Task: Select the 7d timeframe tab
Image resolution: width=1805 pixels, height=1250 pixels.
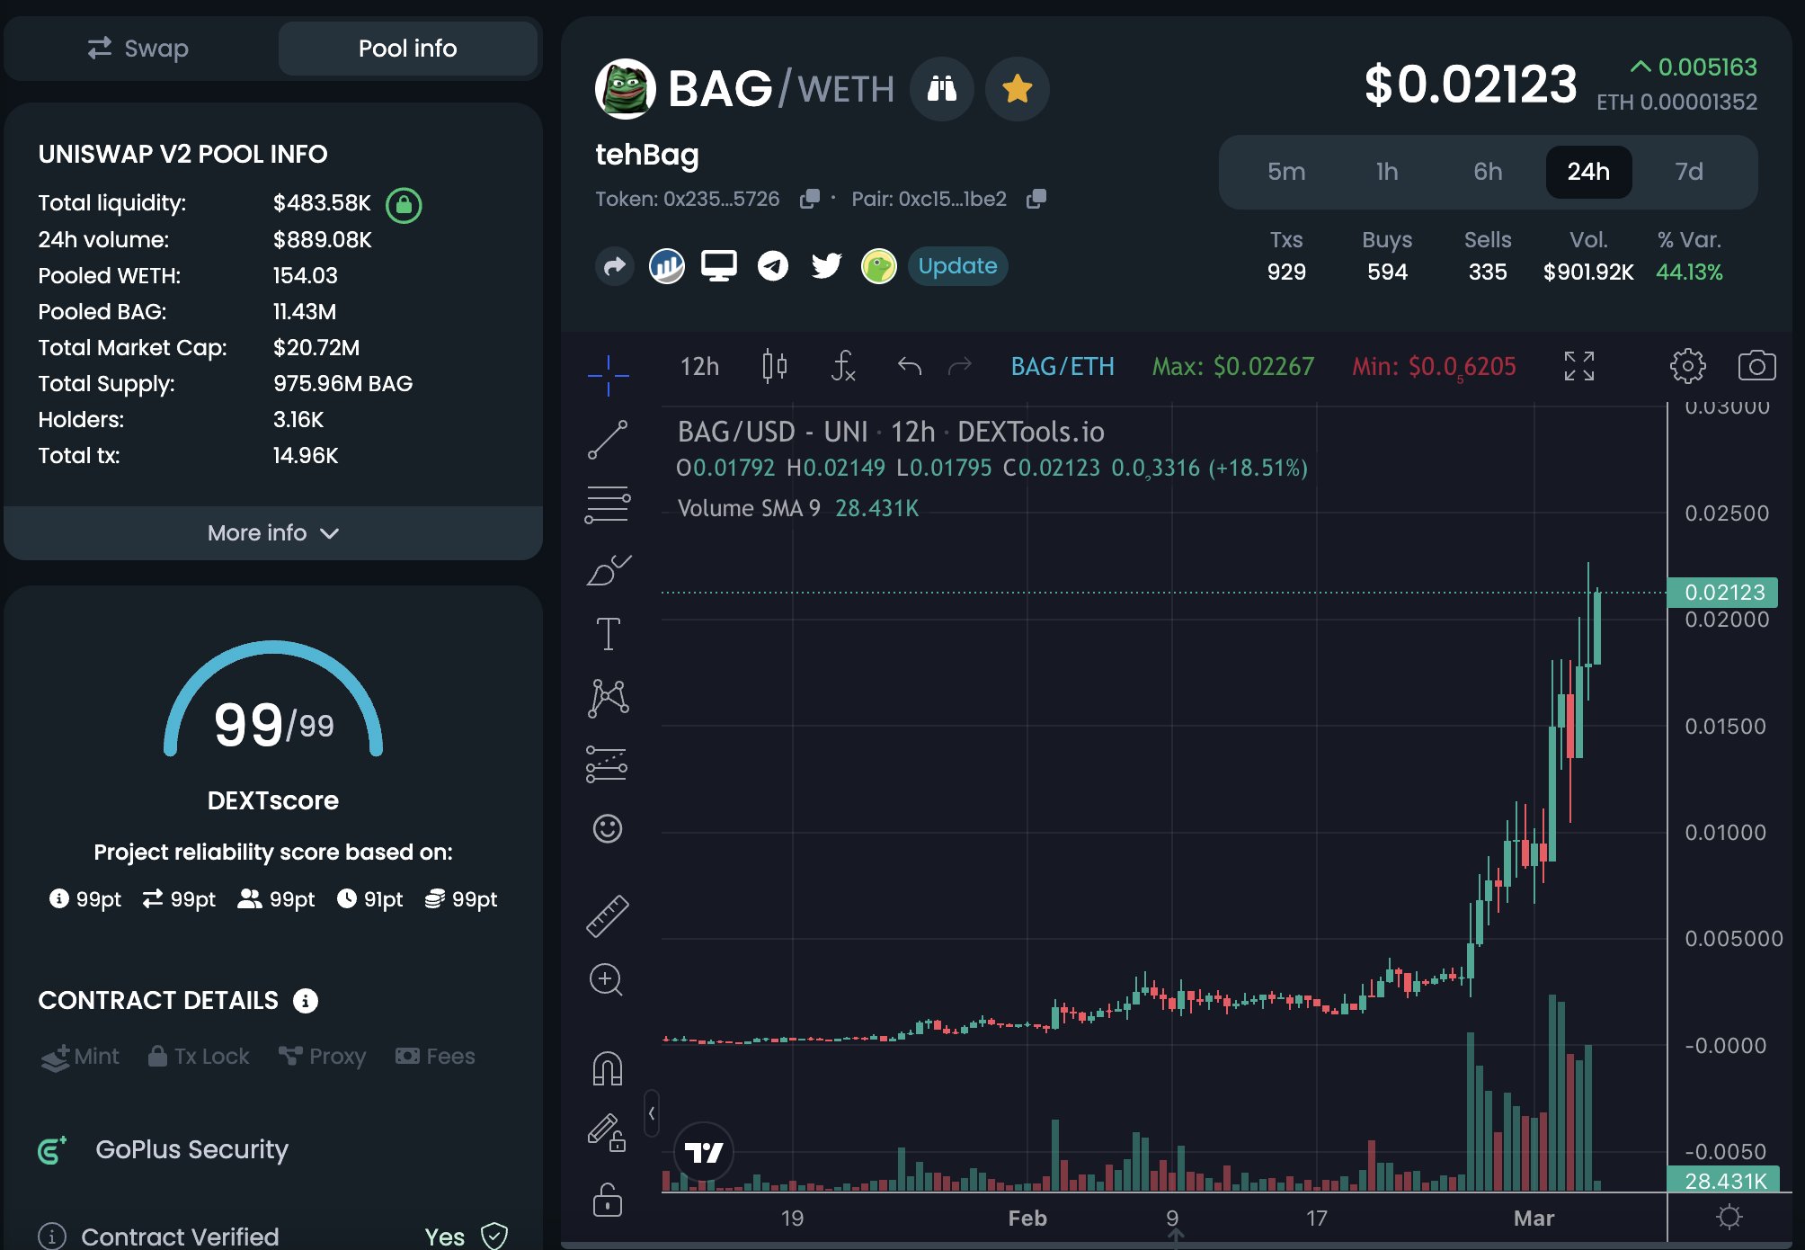Action: coord(1688,172)
